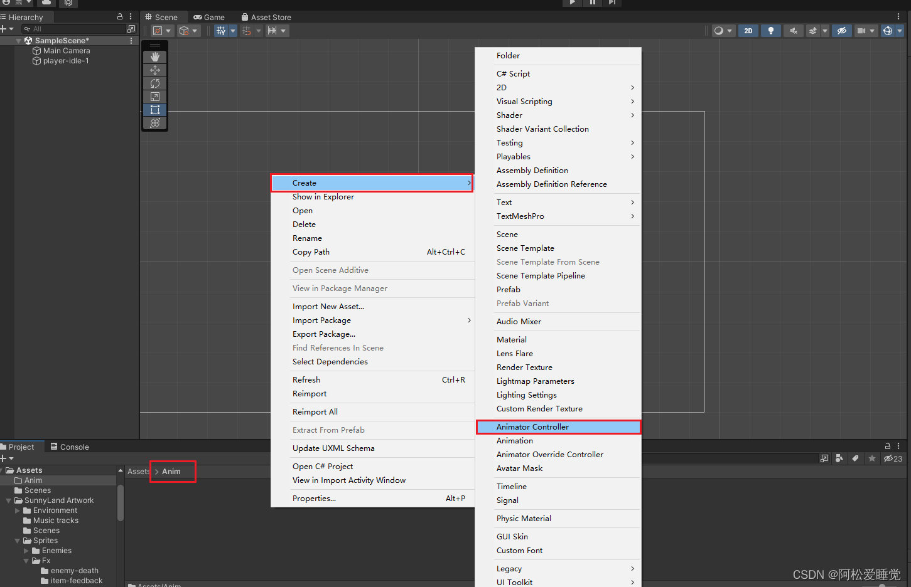Switch to the Asset Store tab

click(x=266, y=17)
